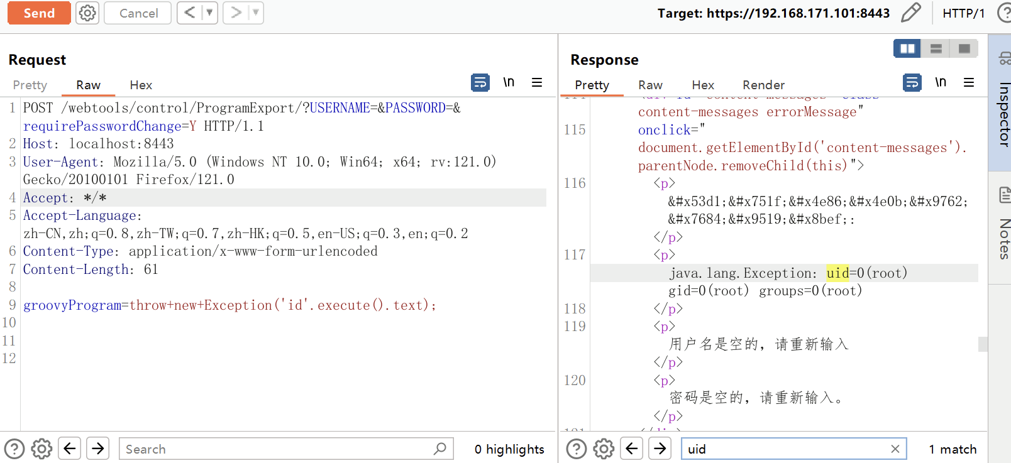The image size is (1011, 463).
Task: Jump to previous Response search match
Action: 632,449
